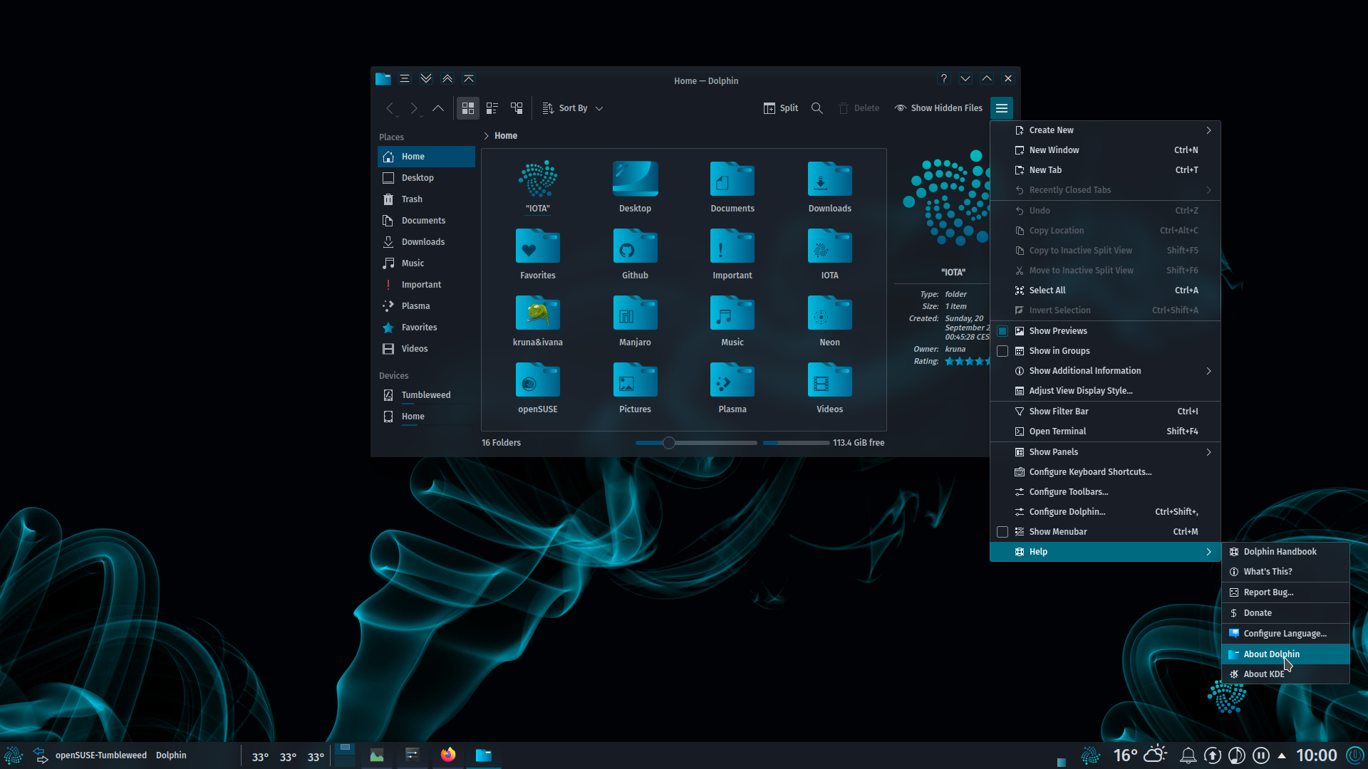This screenshot has width=1368, height=769.
Task: Open the Help submenu entry
Action: click(1105, 552)
